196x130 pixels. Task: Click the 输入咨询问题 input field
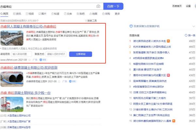point(22,54)
